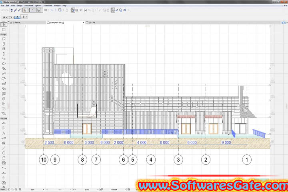Select the Fill tool

click(x=4, y=143)
